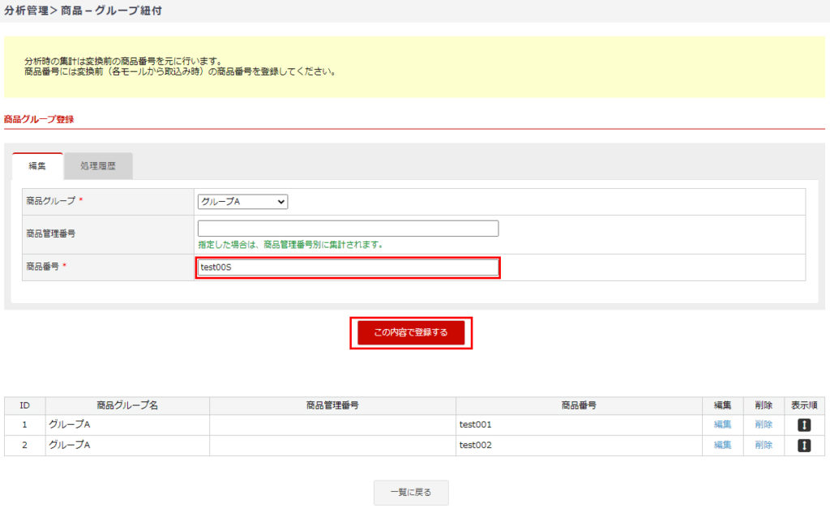Viewport: 830px width, 513px height.
Task: Click the 商品番号 table column header
Action: (579, 405)
